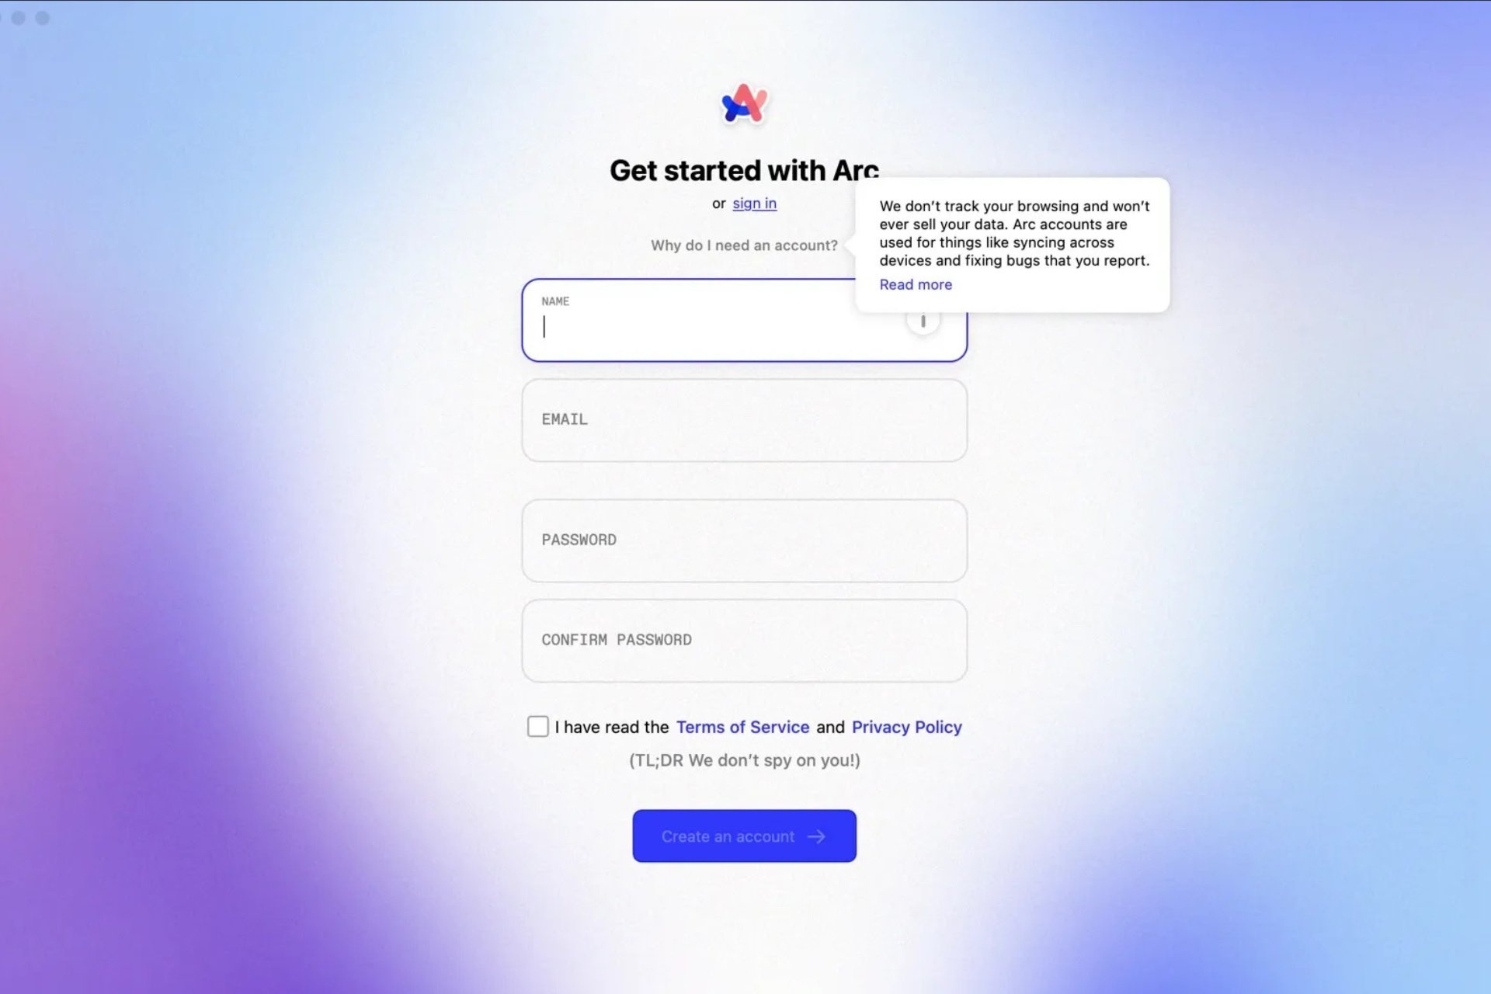Click the NAME input field
The width and height of the screenshot is (1491, 994).
[x=745, y=321]
